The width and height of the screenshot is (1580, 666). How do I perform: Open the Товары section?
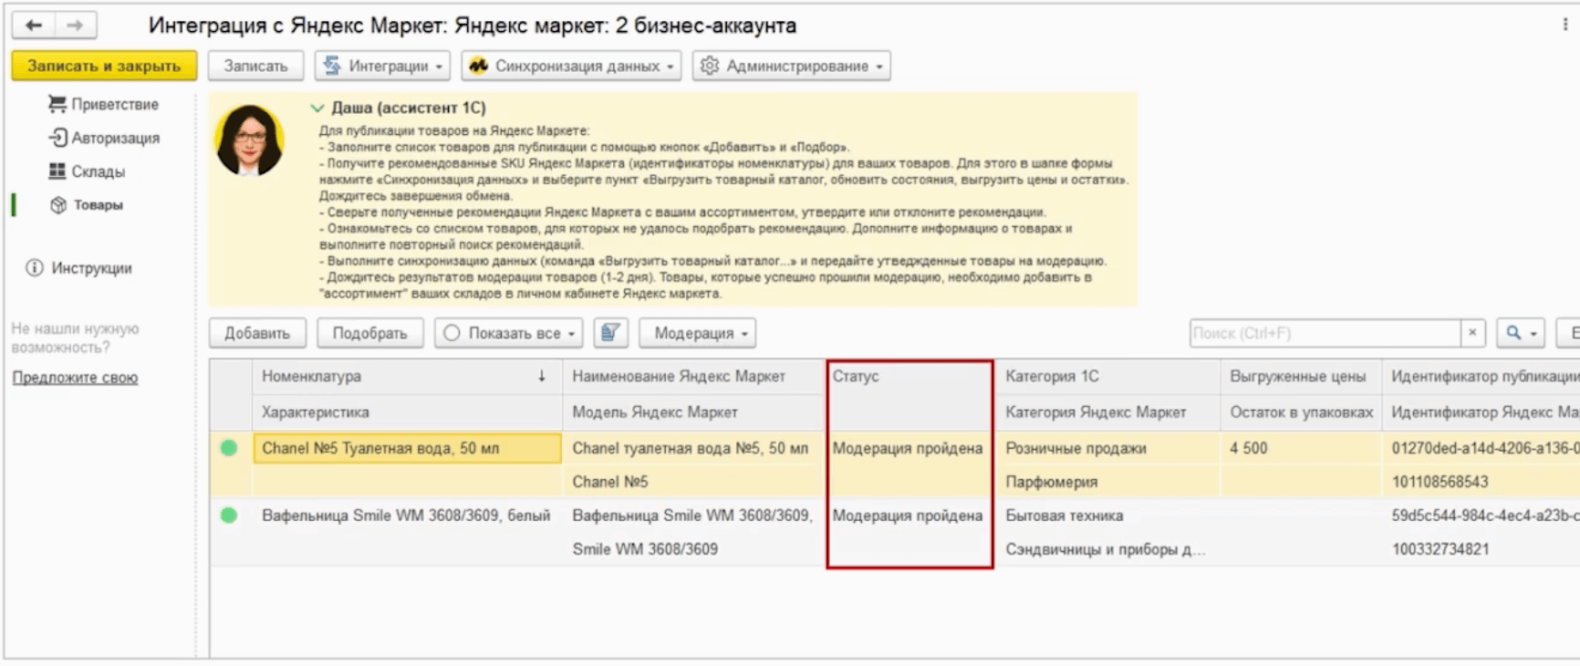[x=99, y=205]
